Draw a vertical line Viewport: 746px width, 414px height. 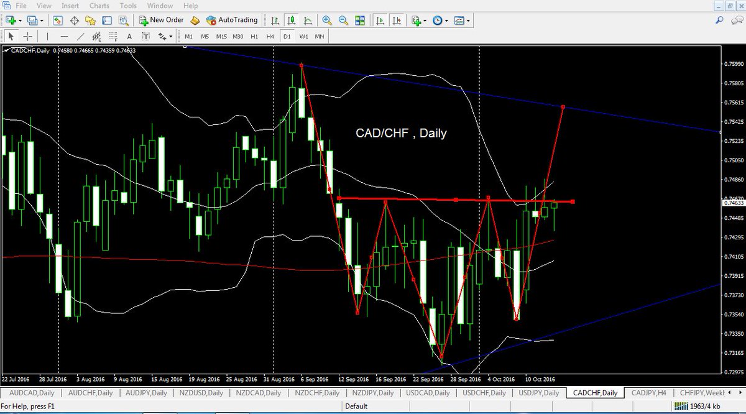[47, 37]
